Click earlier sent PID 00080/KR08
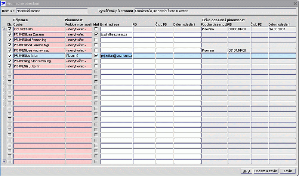The image size is (299, 176). pyautogui.click(x=239, y=29)
